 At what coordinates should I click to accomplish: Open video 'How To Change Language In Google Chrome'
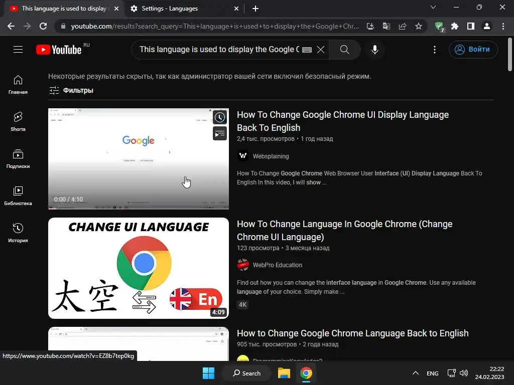pos(344,231)
